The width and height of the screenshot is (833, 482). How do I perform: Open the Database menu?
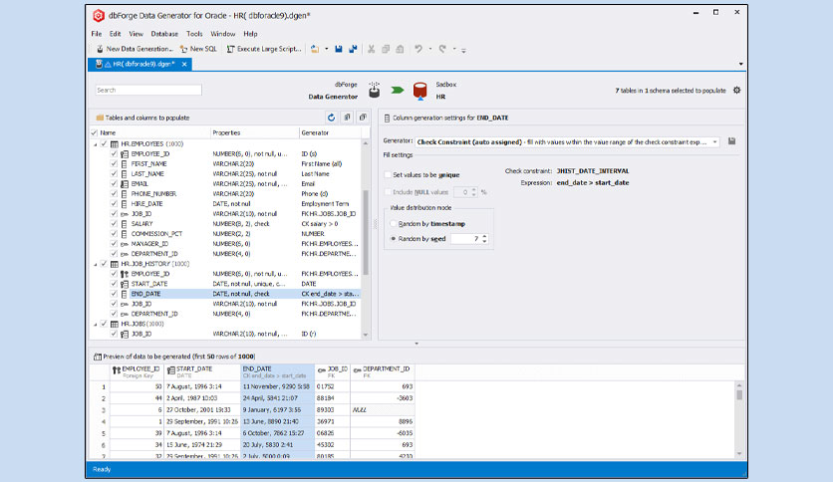[164, 34]
